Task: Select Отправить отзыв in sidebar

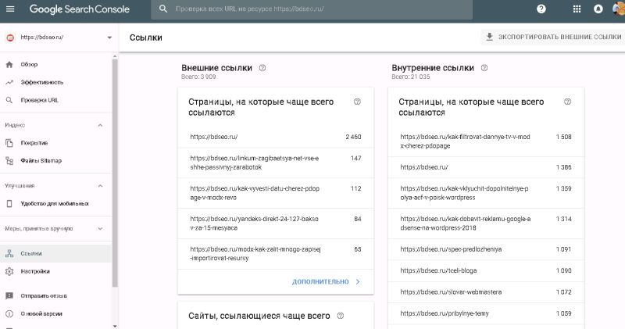Action: click(55, 296)
